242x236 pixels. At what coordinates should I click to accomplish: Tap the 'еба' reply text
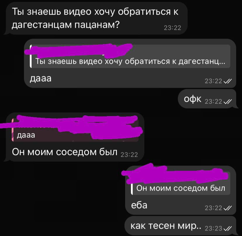pyautogui.click(x=139, y=205)
